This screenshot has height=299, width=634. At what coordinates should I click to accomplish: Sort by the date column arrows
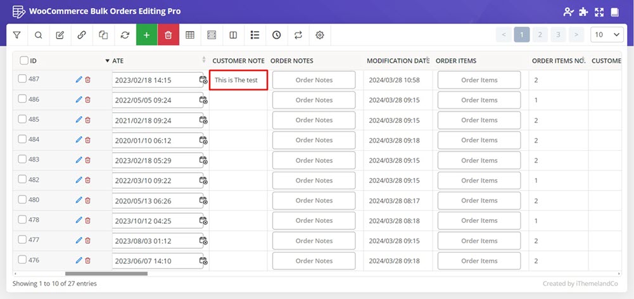[x=204, y=60]
